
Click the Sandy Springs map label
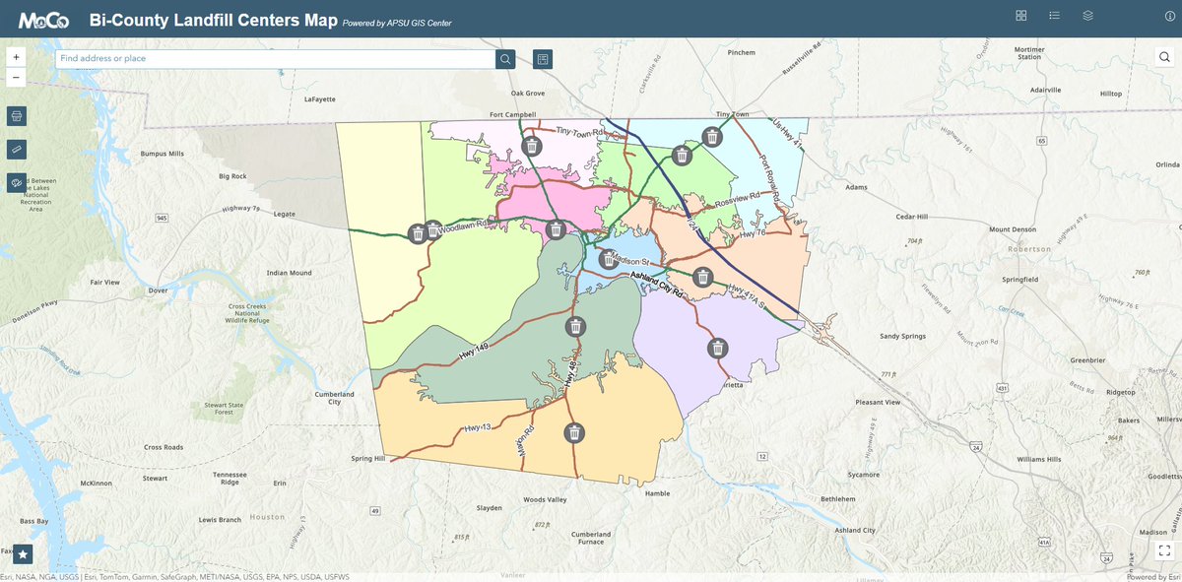(902, 337)
